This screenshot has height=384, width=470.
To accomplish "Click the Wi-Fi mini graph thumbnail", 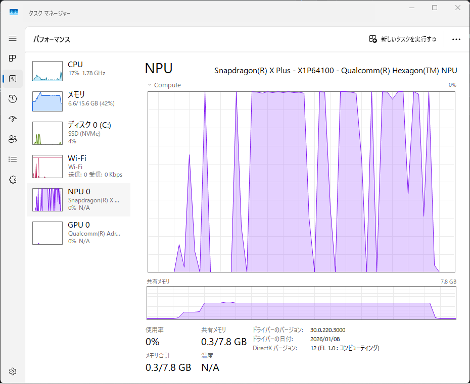I will click(48, 167).
